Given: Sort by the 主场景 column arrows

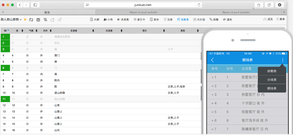Looking at the screenshot, I should click(x=93, y=31).
